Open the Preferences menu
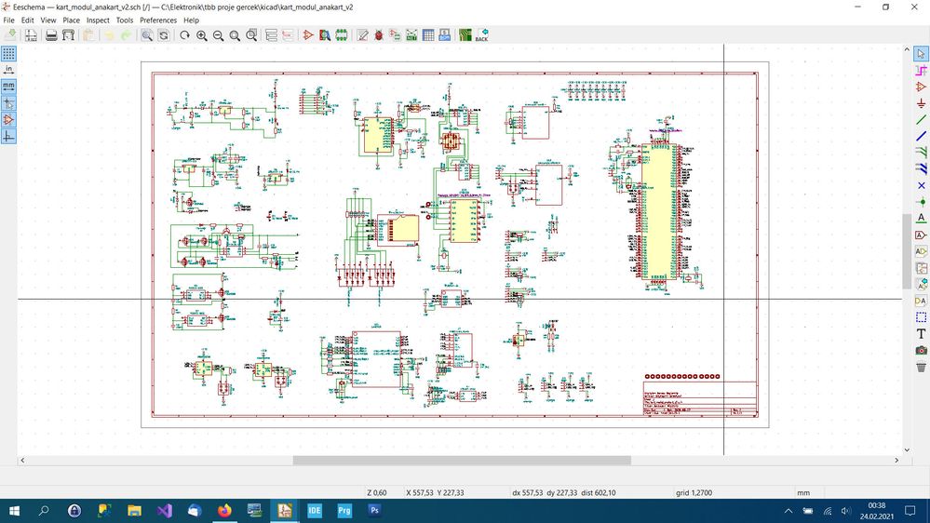 (158, 20)
